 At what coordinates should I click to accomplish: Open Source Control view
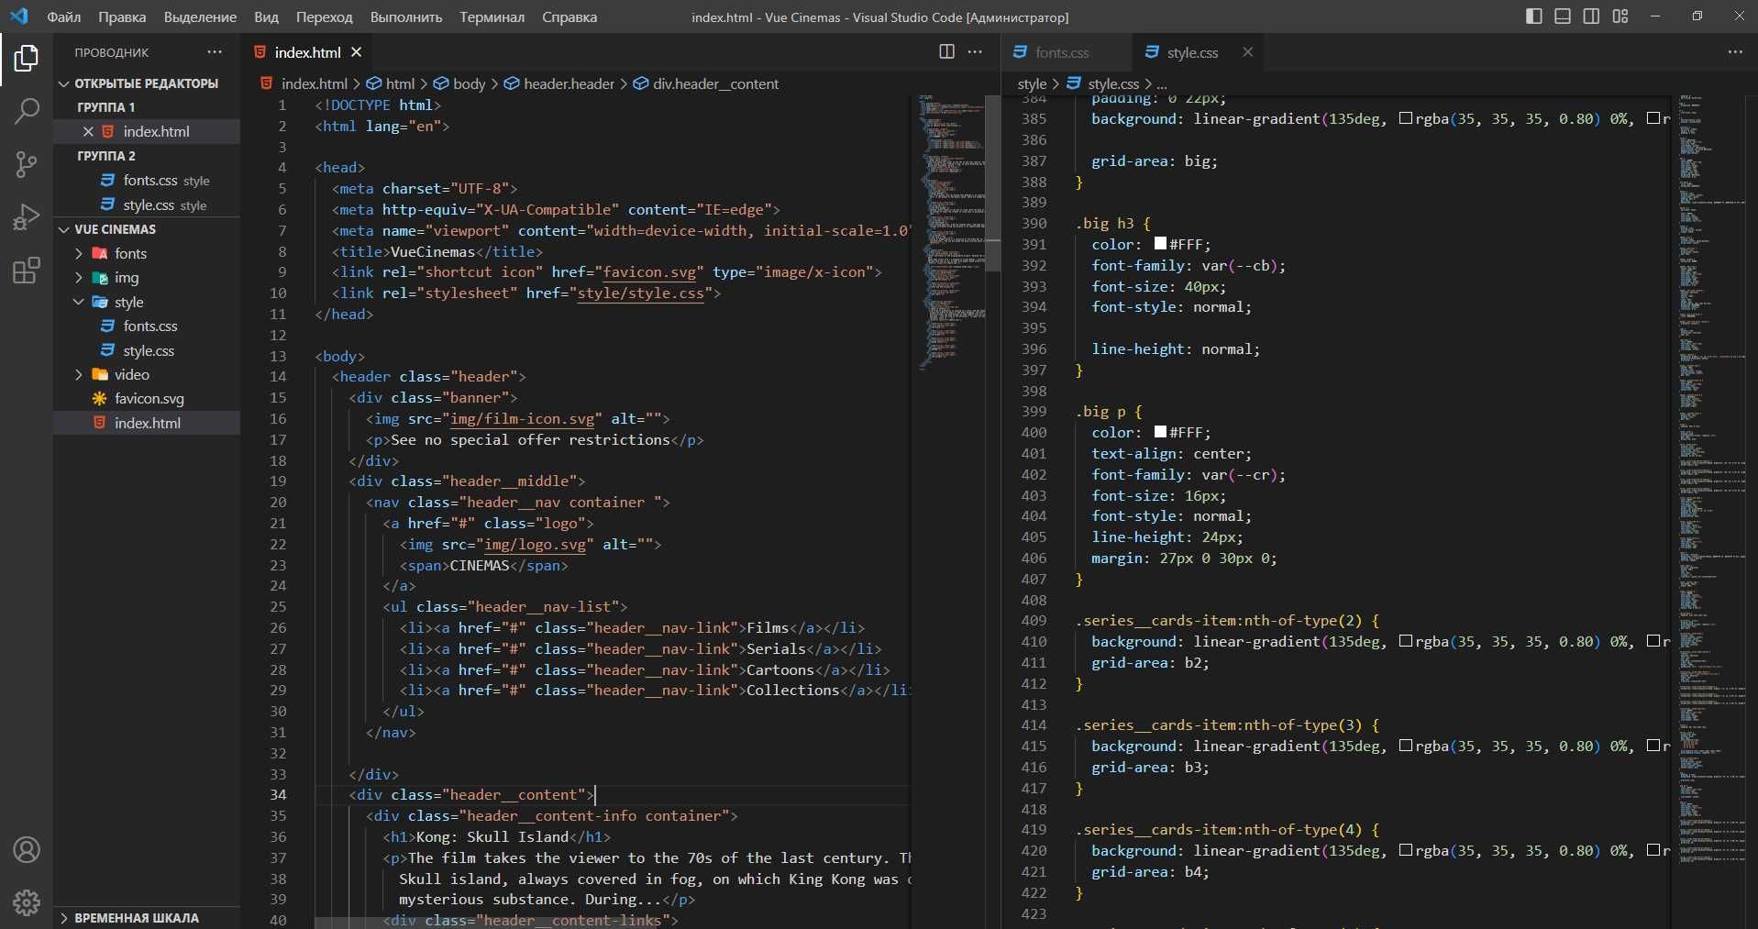point(27,164)
